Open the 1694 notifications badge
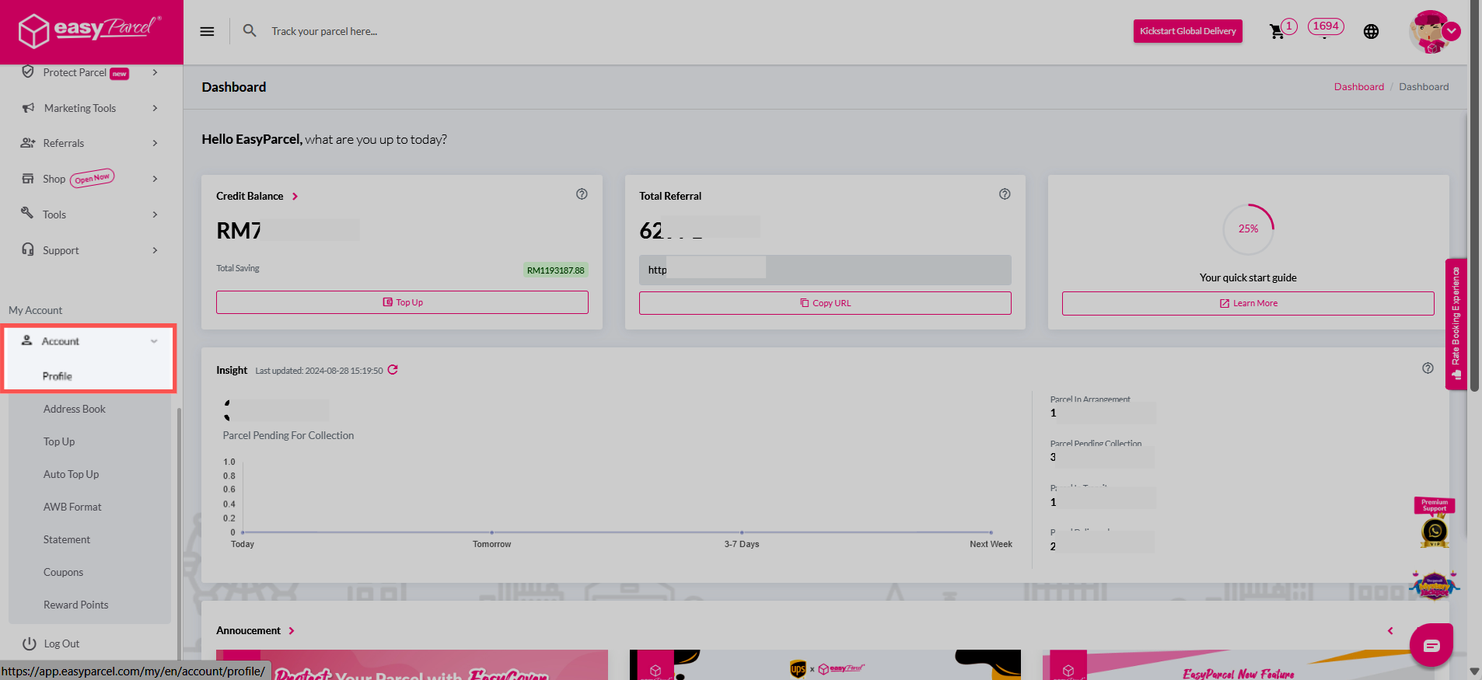 pyautogui.click(x=1326, y=26)
